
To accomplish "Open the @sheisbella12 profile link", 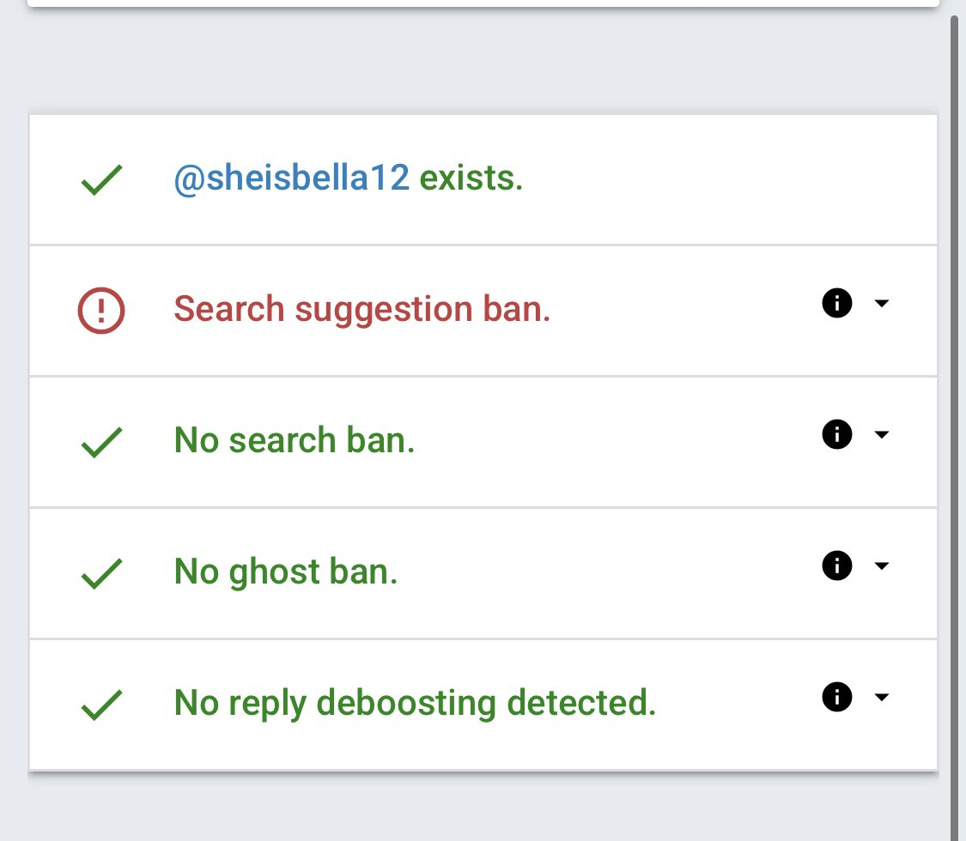I will [292, 179].
